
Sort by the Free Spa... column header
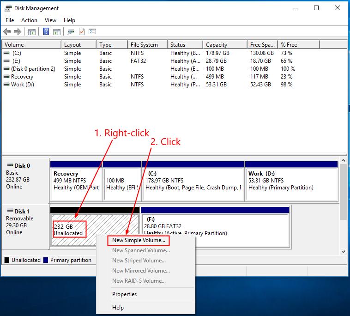[262, 45]
